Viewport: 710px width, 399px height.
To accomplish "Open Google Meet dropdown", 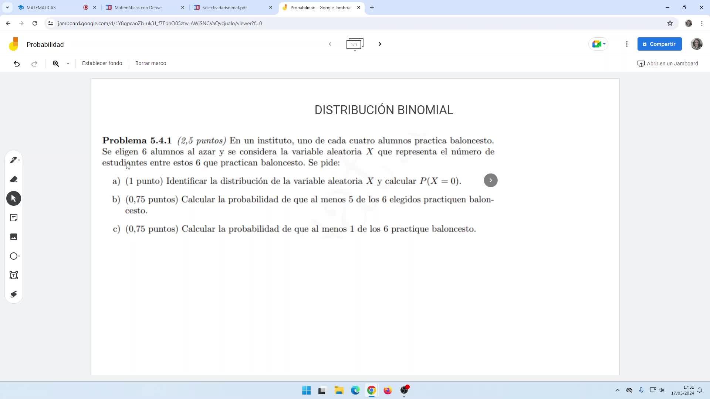I will point(598,44).
